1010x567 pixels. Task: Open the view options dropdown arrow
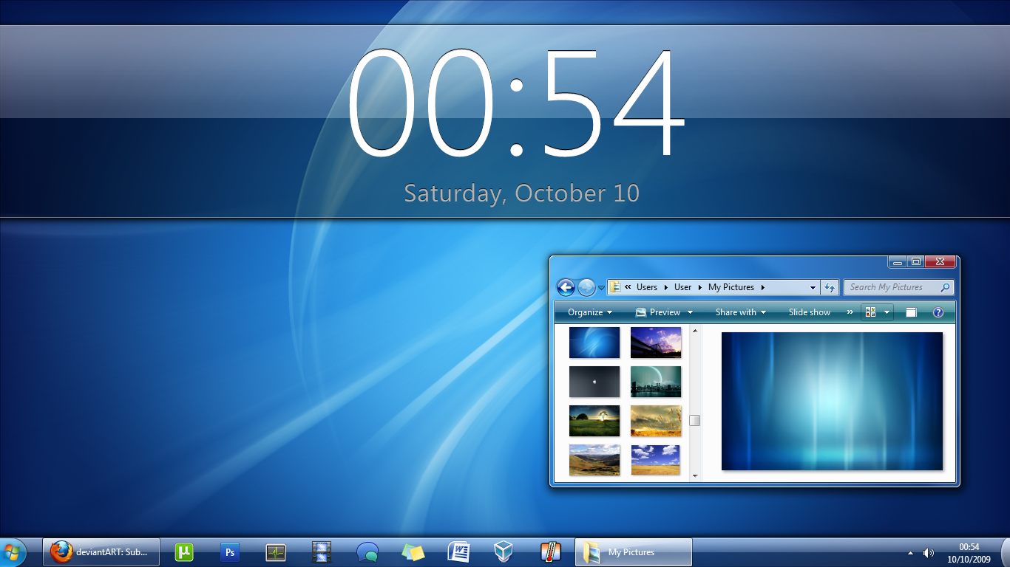[887, 312]
